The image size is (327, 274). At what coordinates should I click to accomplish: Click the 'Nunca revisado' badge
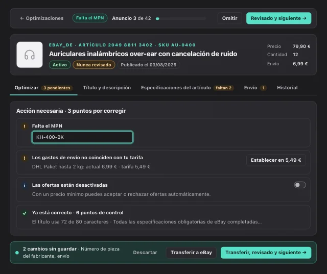(94, 65)
